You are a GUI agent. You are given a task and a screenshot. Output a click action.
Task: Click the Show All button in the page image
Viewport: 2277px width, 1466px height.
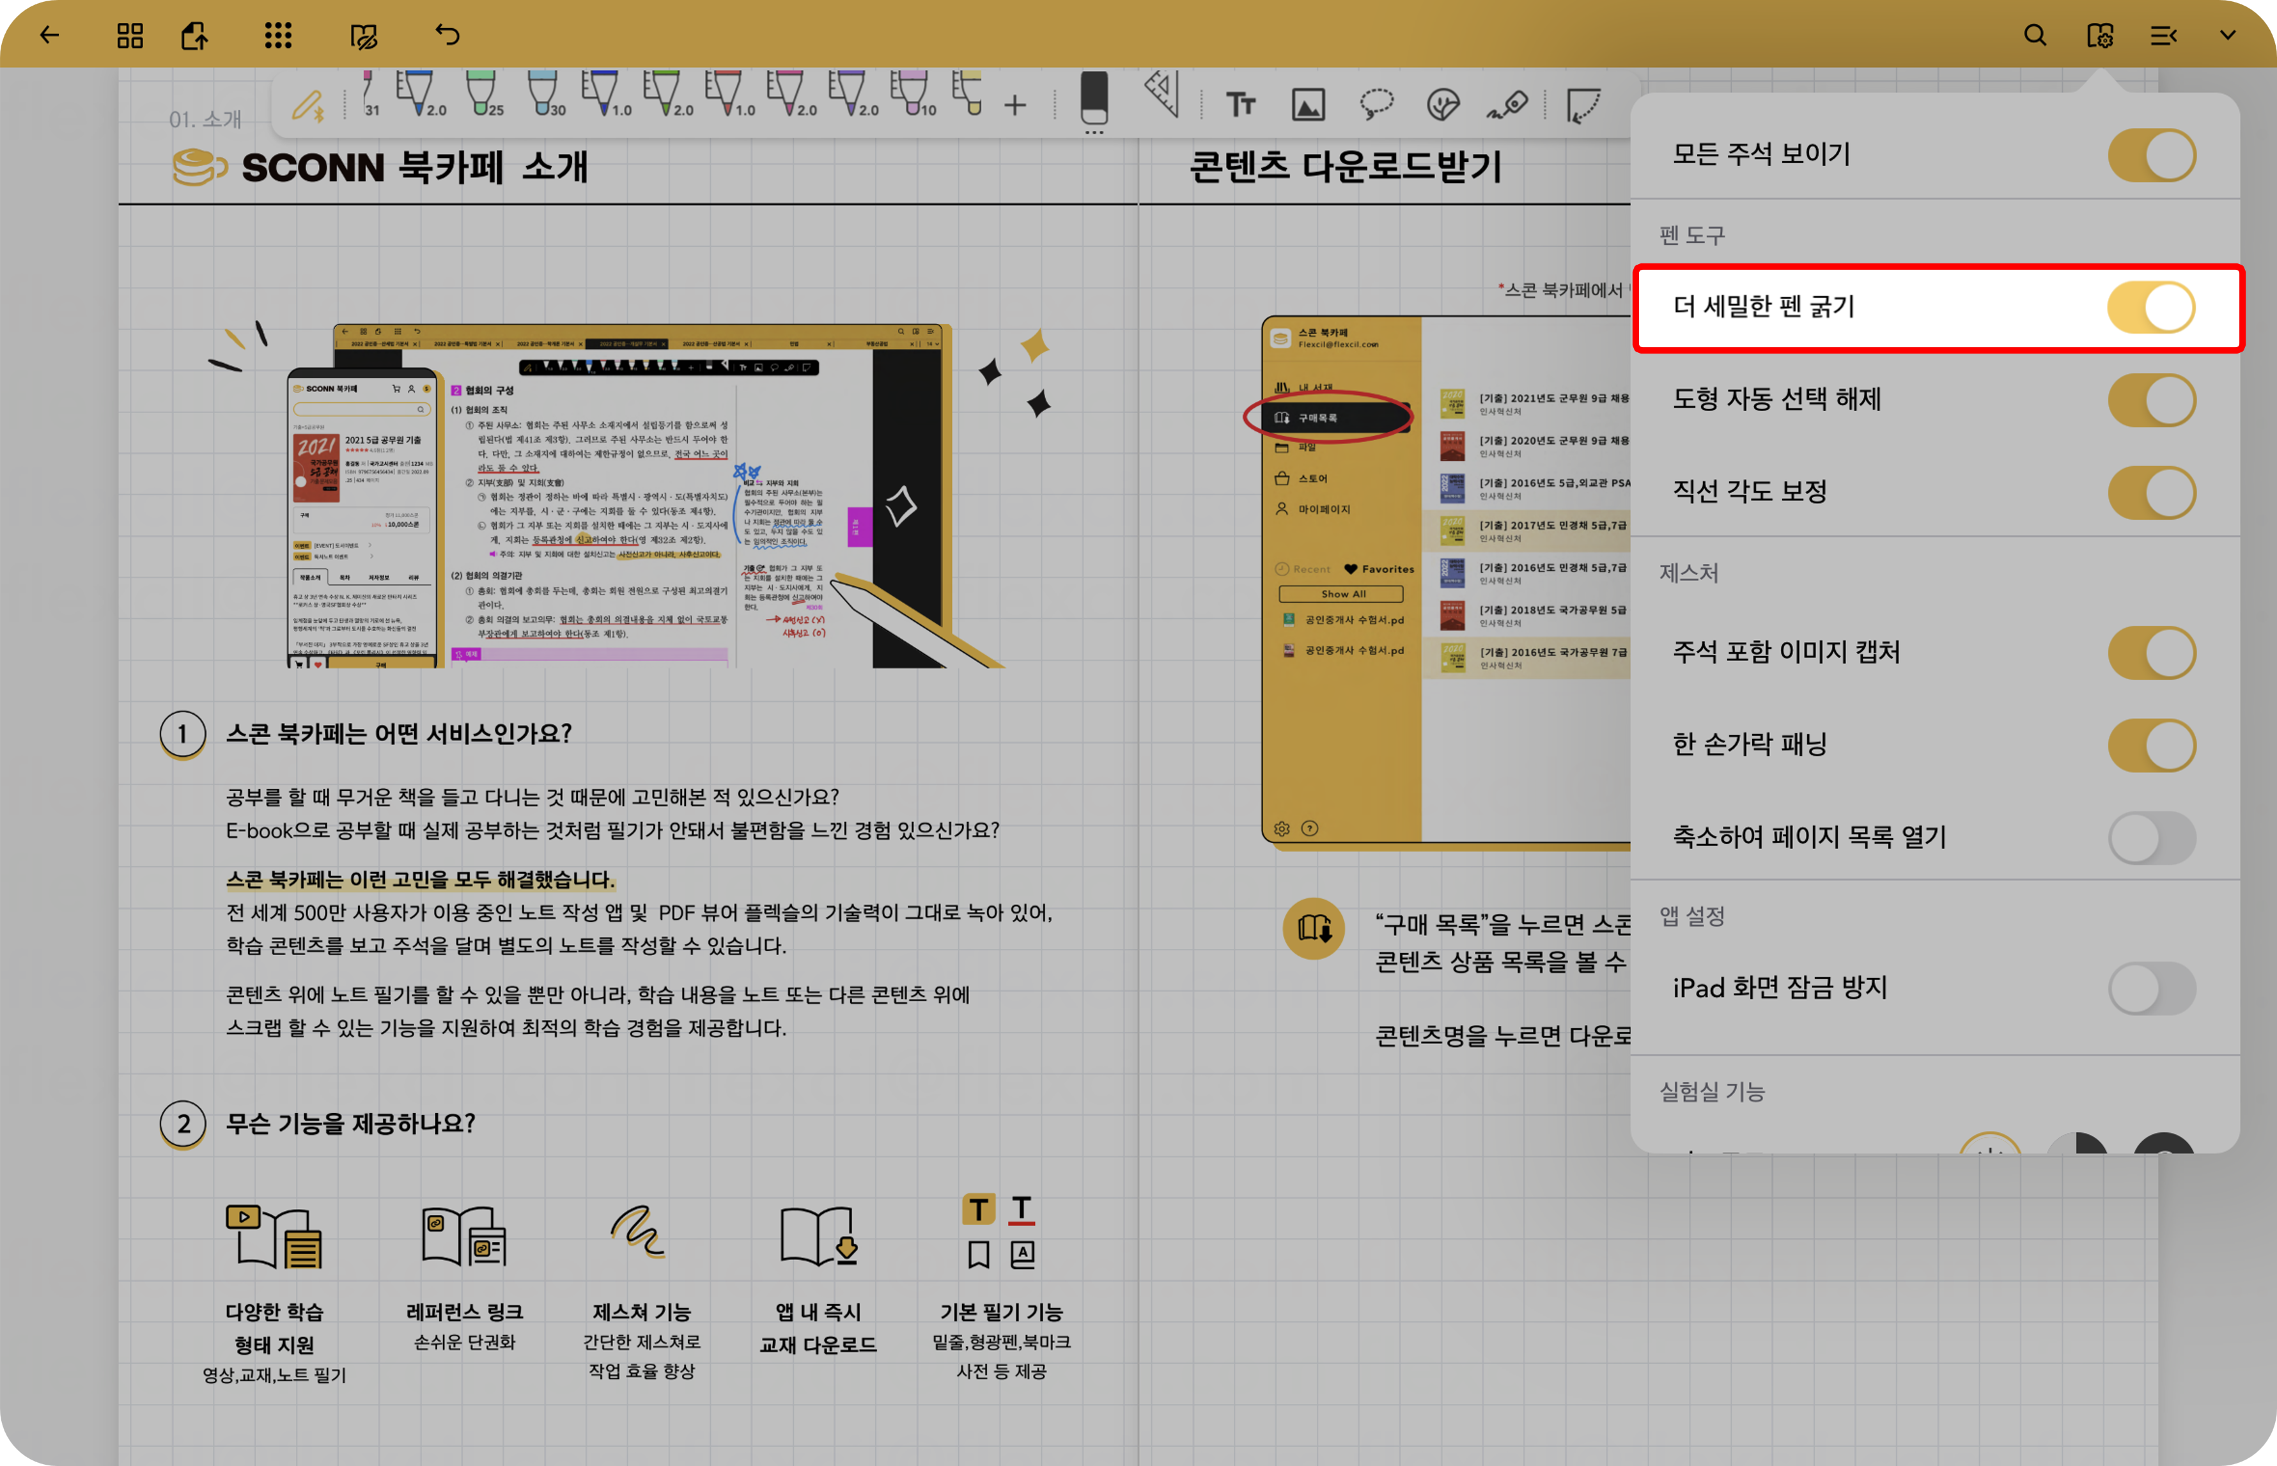(x=1341, y=594)
